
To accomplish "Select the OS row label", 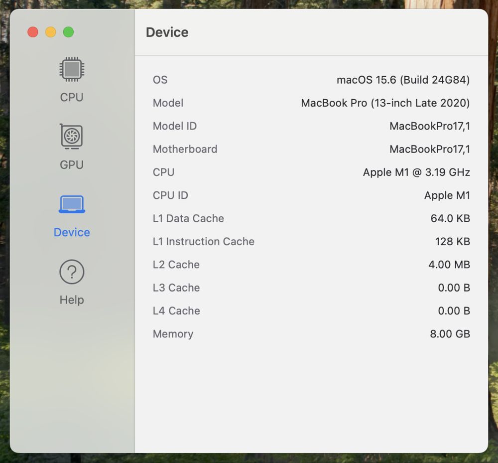I will tap(160, 80).
